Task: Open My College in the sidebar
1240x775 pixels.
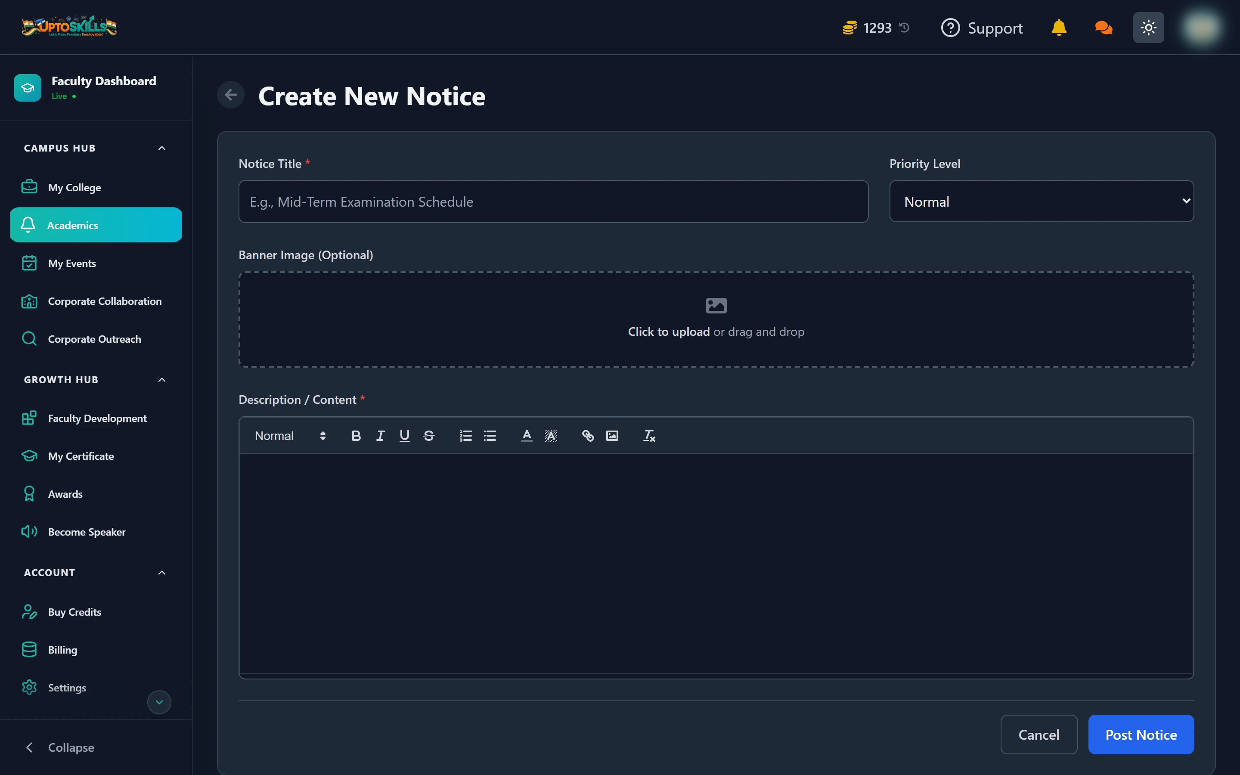Action: pos(96,187)
